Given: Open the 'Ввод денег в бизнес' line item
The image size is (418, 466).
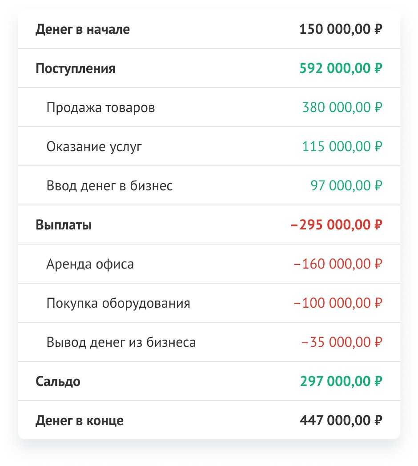Looking at the screenshot, I should pyautogui.click(x=109, y=186).
